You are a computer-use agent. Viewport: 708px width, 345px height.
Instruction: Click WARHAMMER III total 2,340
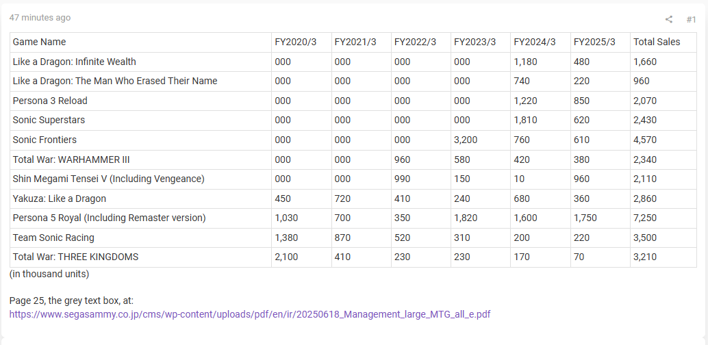coord(663,159)
